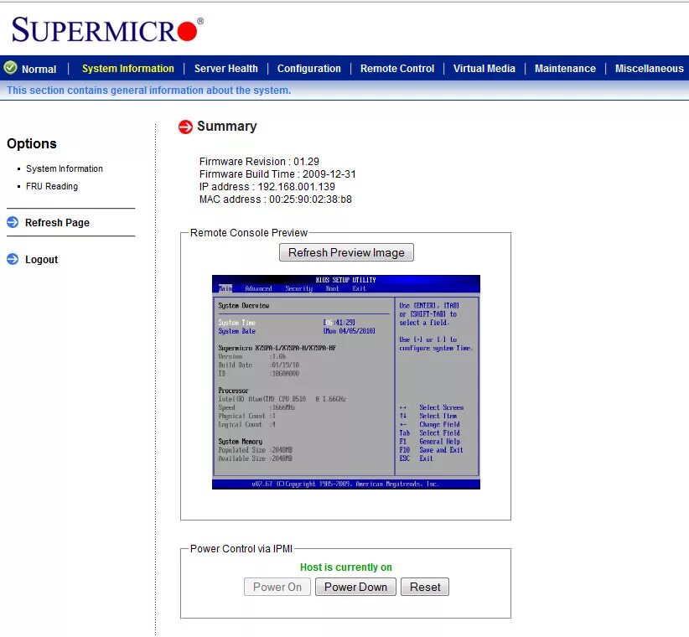Click the Supermicro logo
The width and height of the screenshot is (689, 637).
click(107, 29)
